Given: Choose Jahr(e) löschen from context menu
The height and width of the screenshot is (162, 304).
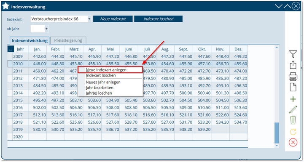Looking at the screenshot, I should (110, 93).
